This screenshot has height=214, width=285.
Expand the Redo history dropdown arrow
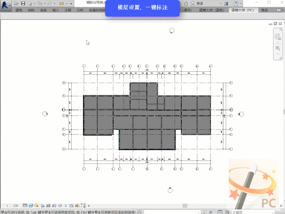(x=54, y=4)
